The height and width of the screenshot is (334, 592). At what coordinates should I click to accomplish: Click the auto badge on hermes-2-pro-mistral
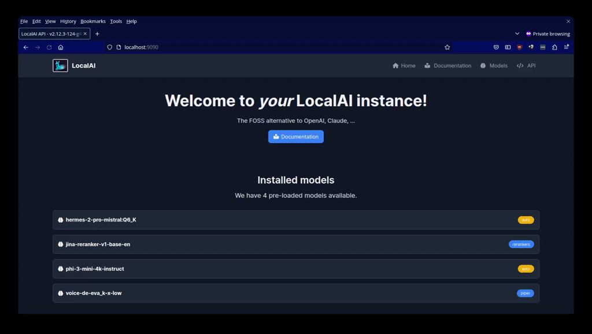pos(526,220)
